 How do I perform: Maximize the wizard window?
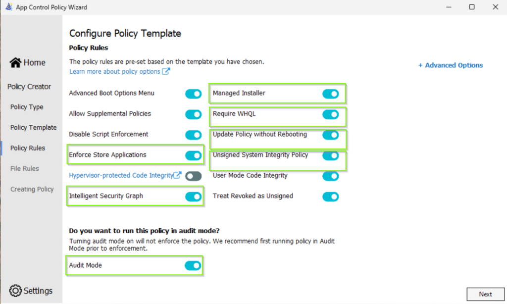pos(472,7)
